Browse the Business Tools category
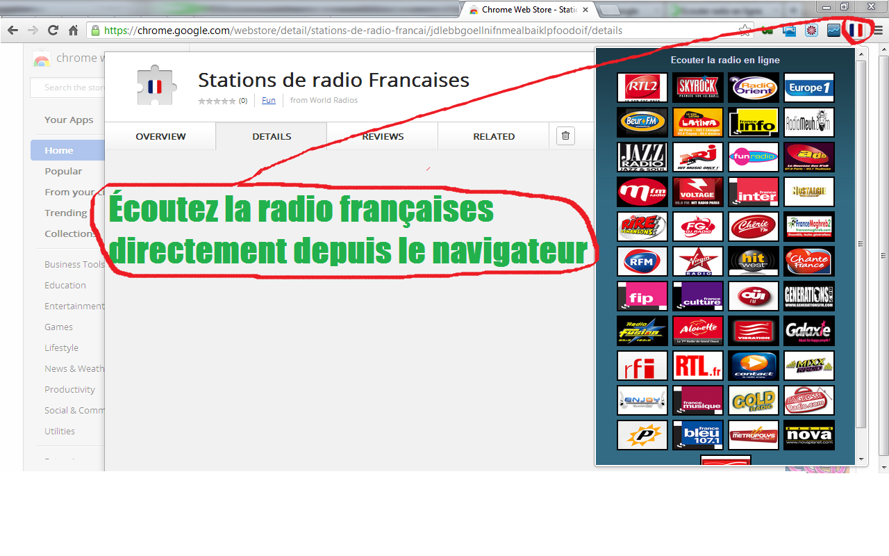The height and width of the screenshot is (556, 889). [74, 264]
